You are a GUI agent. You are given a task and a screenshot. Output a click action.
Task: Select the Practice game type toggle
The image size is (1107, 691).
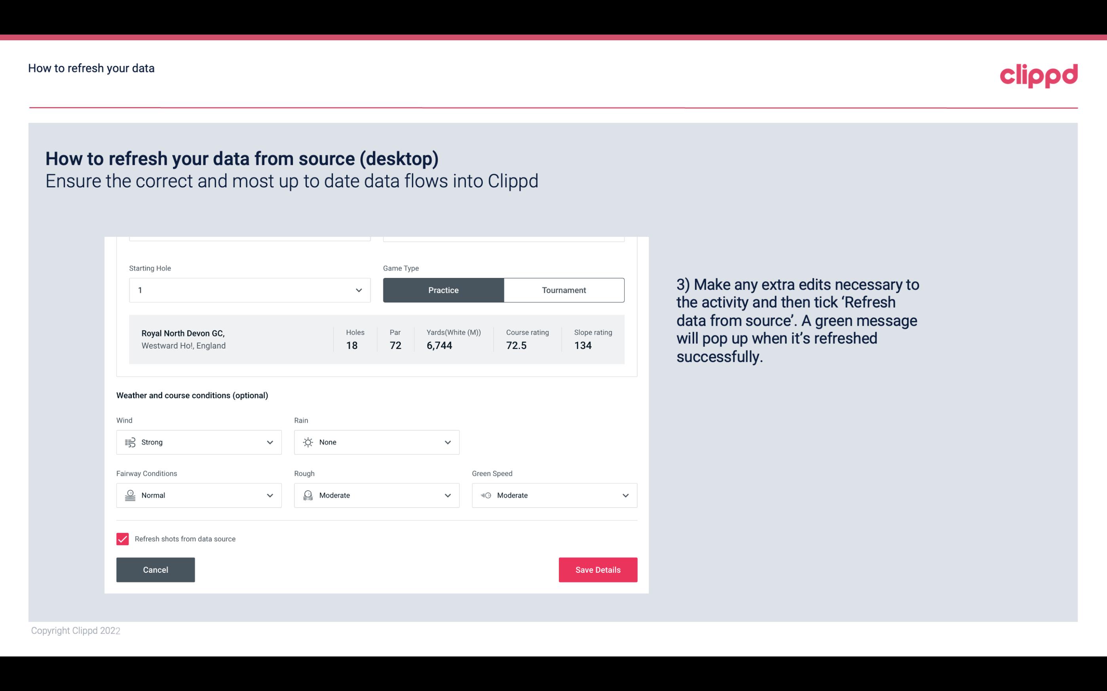point(444,290)
